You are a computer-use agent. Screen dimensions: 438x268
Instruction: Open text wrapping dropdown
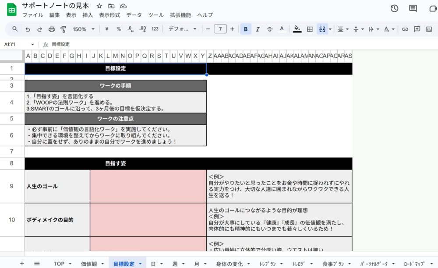tap(374, 29)
